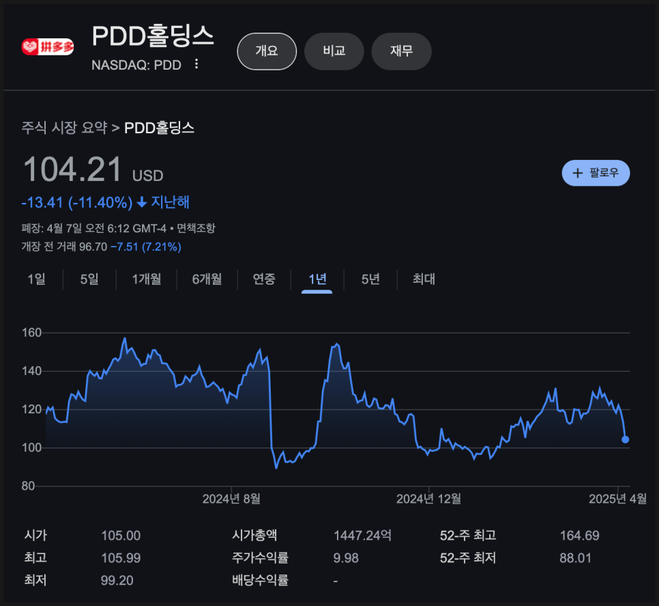Image resolution: width=659 pixels, height=606 pixels.
Task: Show the 최대 maximum chart range
Action: (424, 279)
